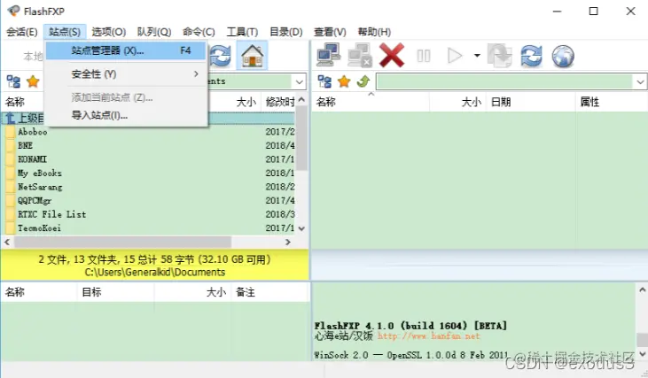648x378 pixels.
Task: Open the 选项(O) menu
Action: coord(109,32)
